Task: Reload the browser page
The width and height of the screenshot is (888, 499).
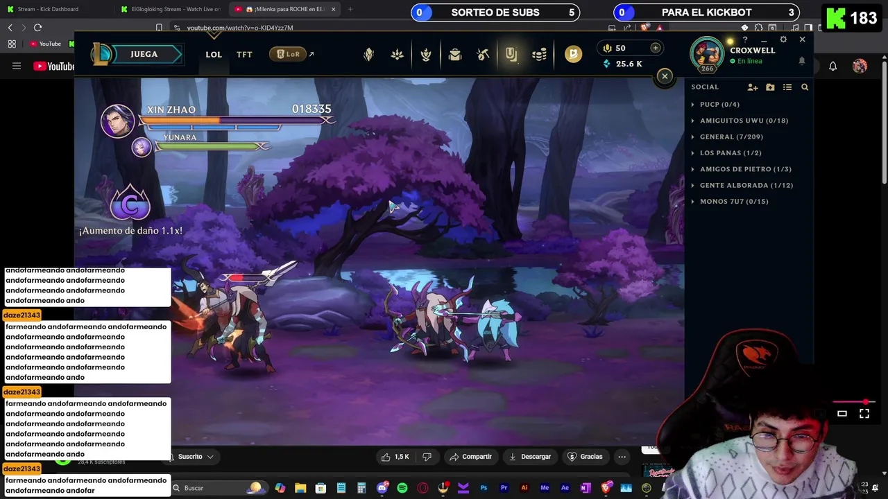Action: pyautogui.click(x=37, y=28)
